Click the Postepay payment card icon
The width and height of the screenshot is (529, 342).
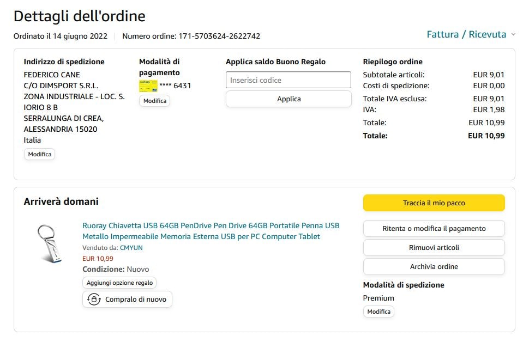point(148,85)
